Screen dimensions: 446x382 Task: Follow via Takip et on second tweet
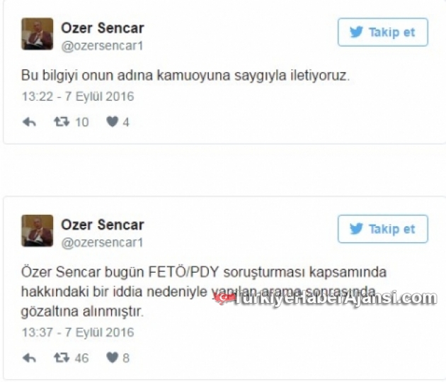(382, 229)
